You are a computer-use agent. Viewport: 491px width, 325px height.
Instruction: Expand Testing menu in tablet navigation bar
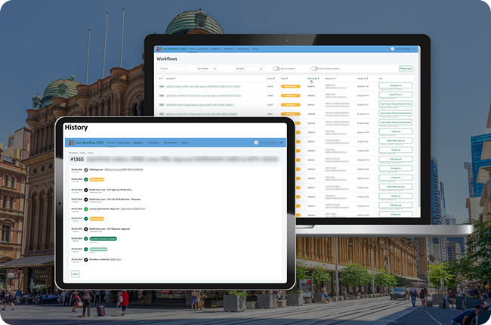pyautogui.click(x=185, y=143)
